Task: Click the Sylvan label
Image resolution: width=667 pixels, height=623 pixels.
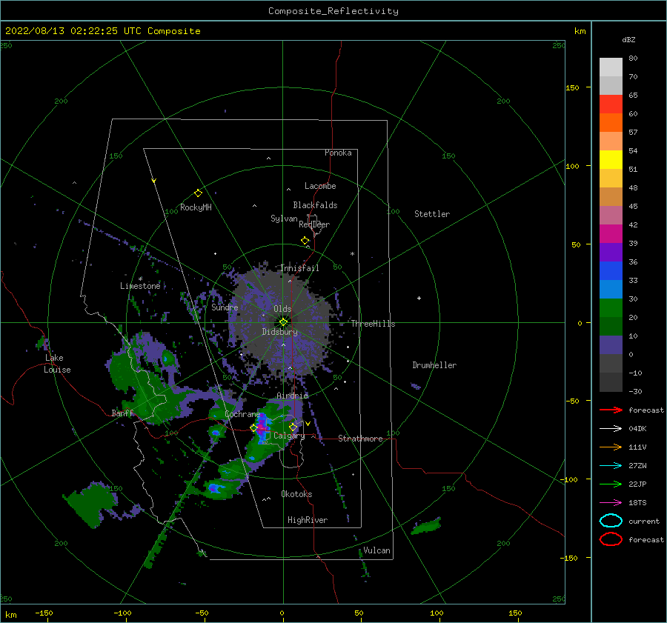Action: [284, 219]
